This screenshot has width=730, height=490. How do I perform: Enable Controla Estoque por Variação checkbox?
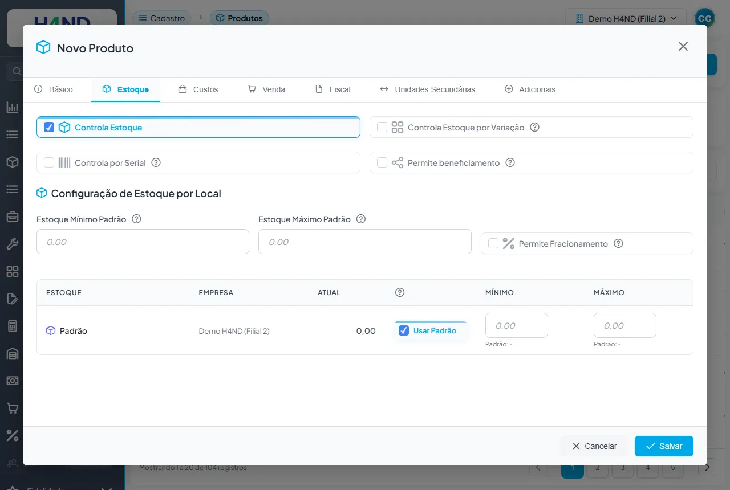(x=382, y=127)
